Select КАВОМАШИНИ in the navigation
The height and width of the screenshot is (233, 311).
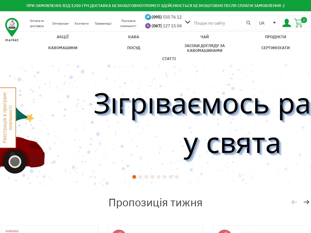(63, 48)
